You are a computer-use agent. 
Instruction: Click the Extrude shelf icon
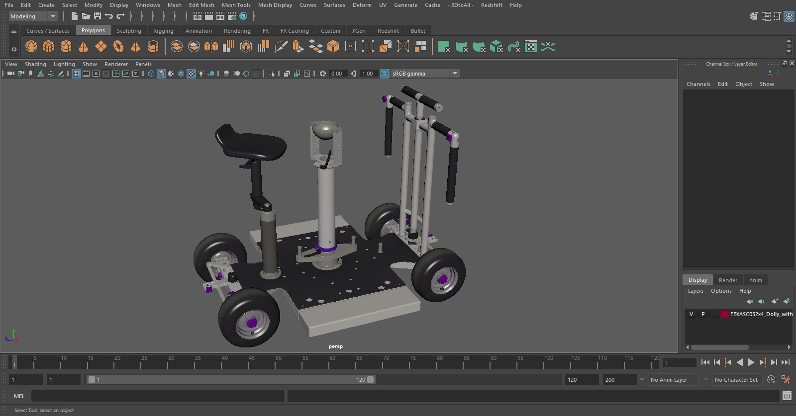(298, 47)
